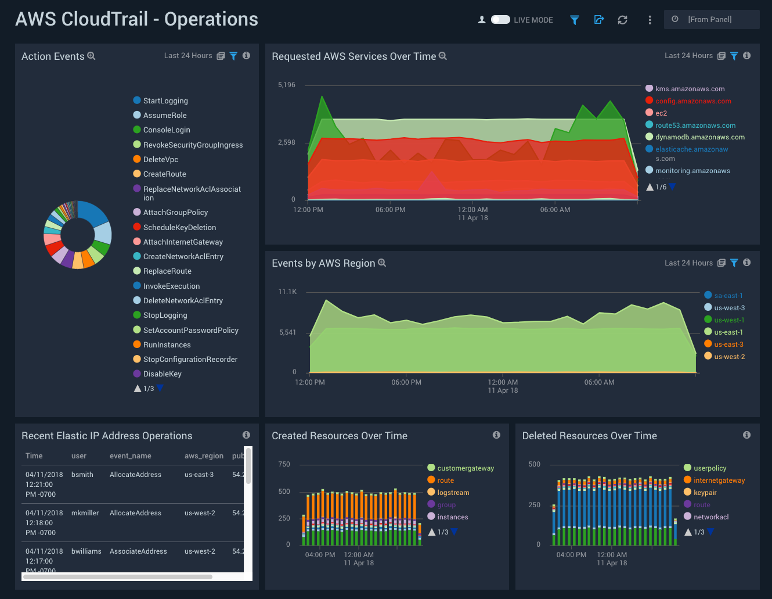Screen dimensions: 772x599
Task: Click the magnifier icon next to Action Events
Action: [92, 56]
